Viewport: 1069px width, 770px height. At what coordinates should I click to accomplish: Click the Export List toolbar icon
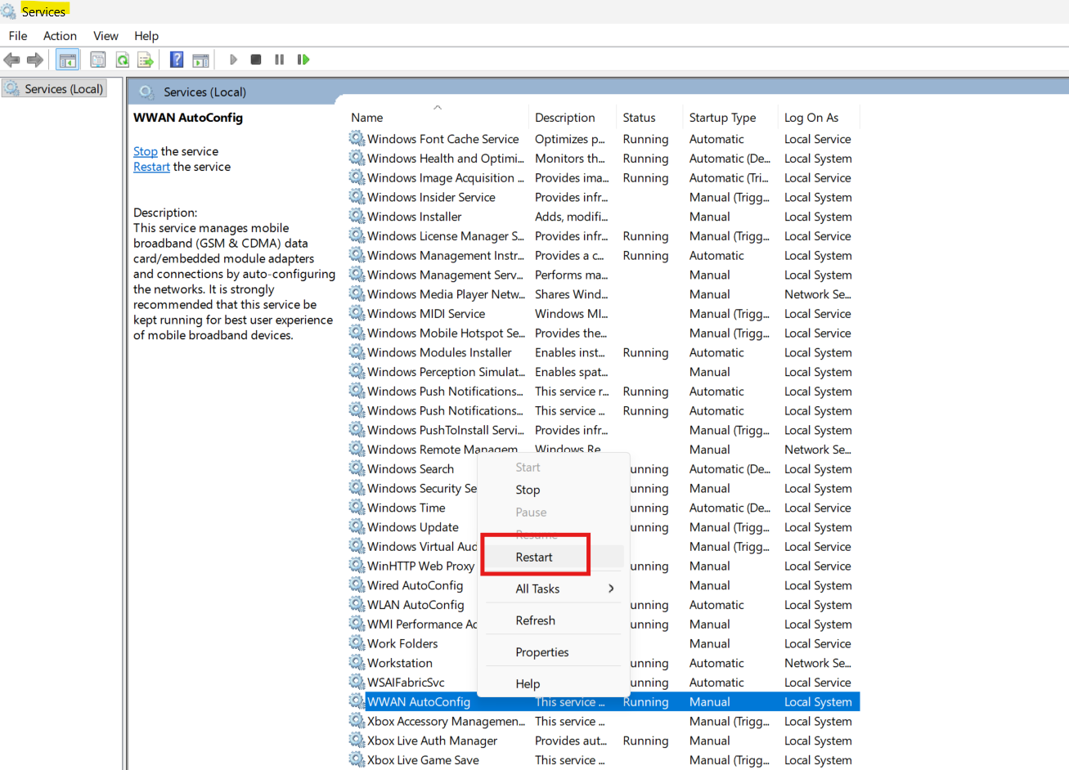[x=146, y=59]
